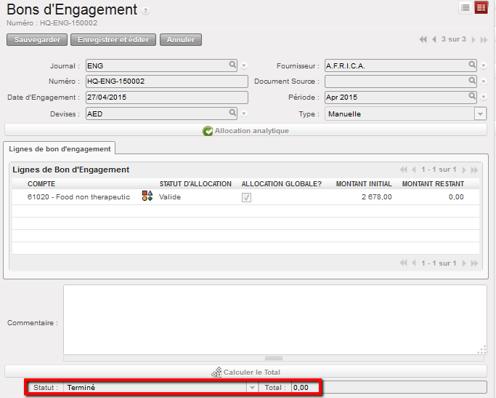Select Lignes de bon d'engagement tab
The width and height of the screenshot is (496, 398).
pyautogui.click(x=60, y=148)
